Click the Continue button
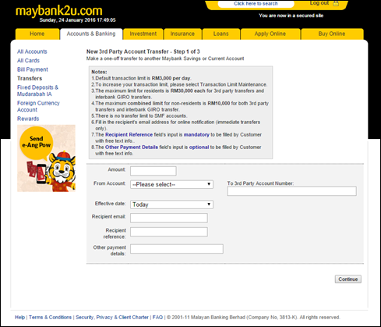 [348, 279]
